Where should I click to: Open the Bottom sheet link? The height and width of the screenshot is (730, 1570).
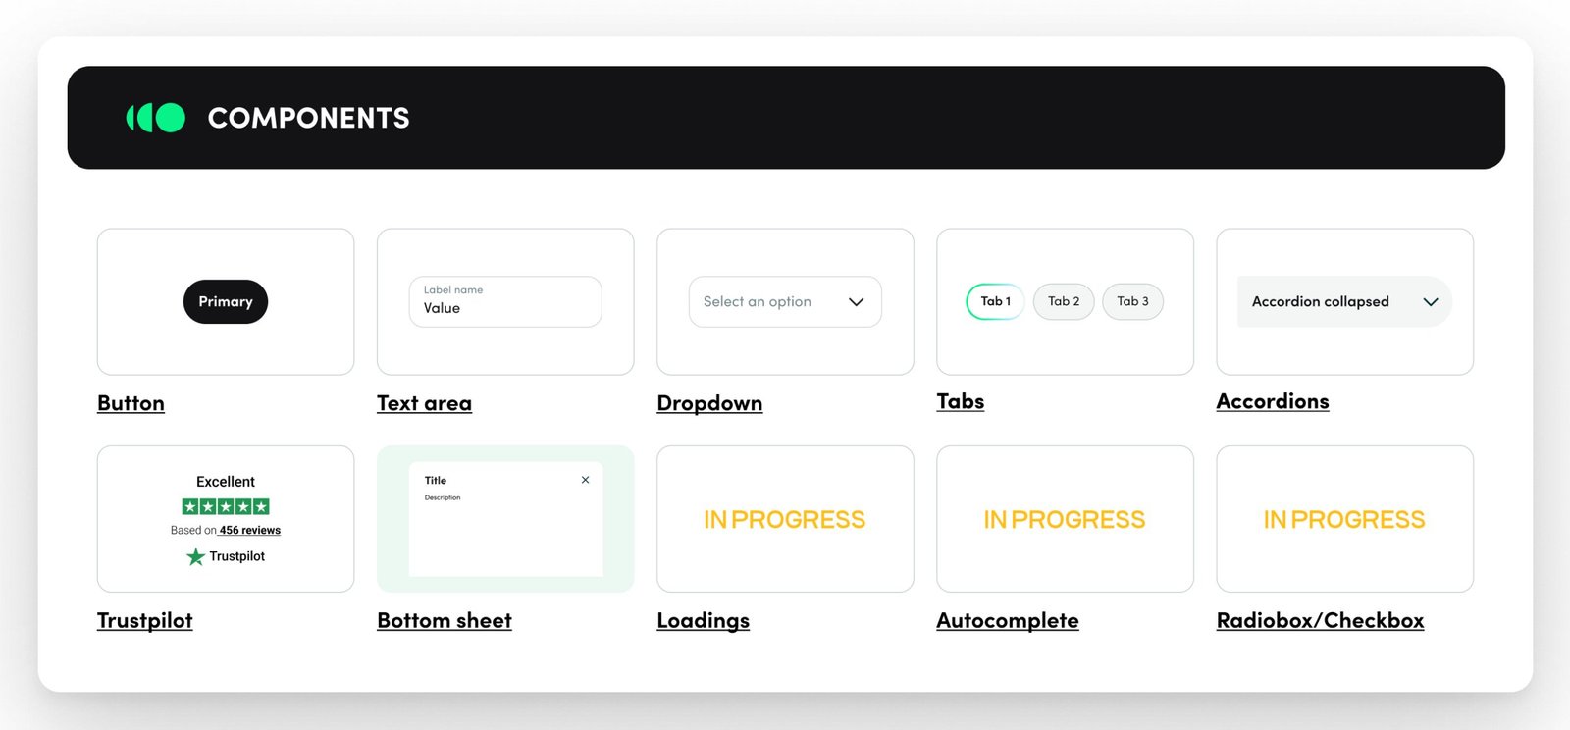(x=445, y=621)
